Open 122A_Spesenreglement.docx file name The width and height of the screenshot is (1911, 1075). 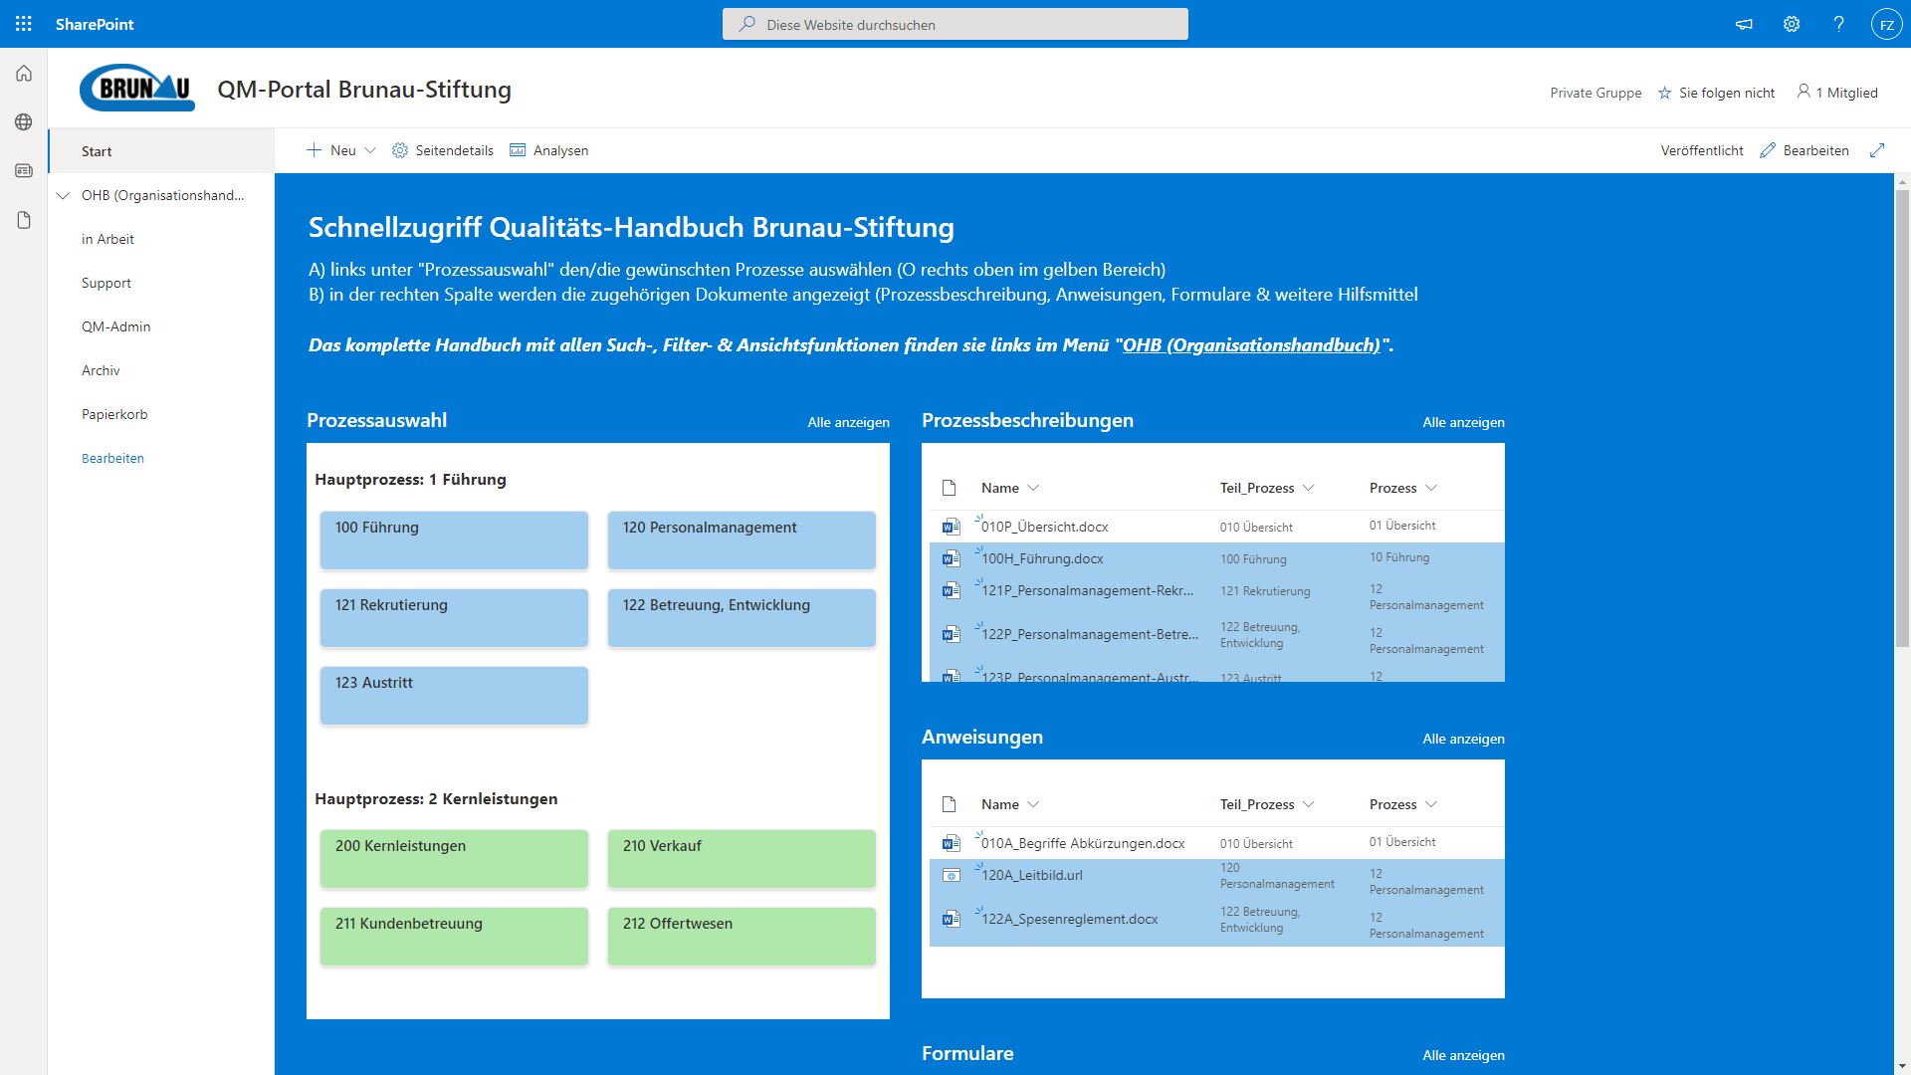tap(1070, 919)
